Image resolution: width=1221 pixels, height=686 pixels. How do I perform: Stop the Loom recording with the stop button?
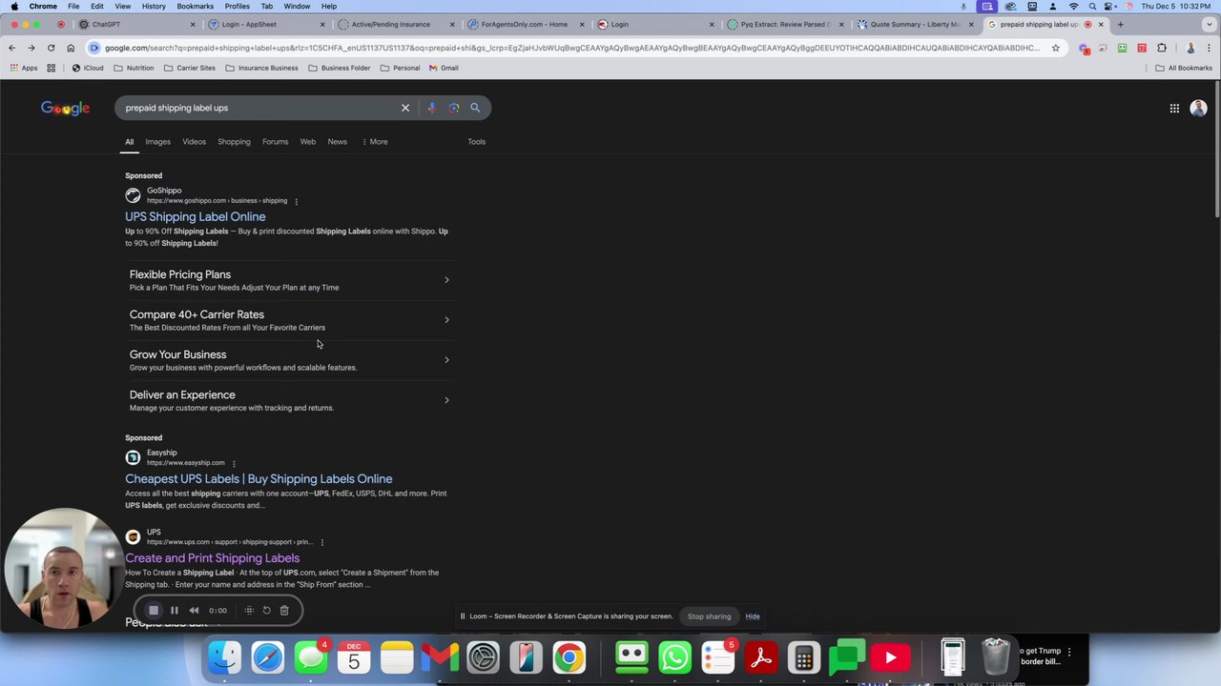tap(154, 611)
